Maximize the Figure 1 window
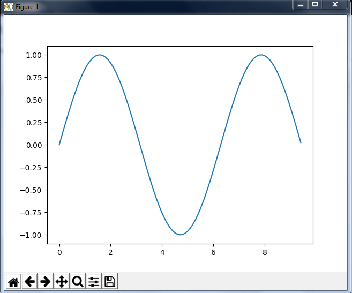Image resolution: width=352 pixels, height=293 pixels. 315,5
